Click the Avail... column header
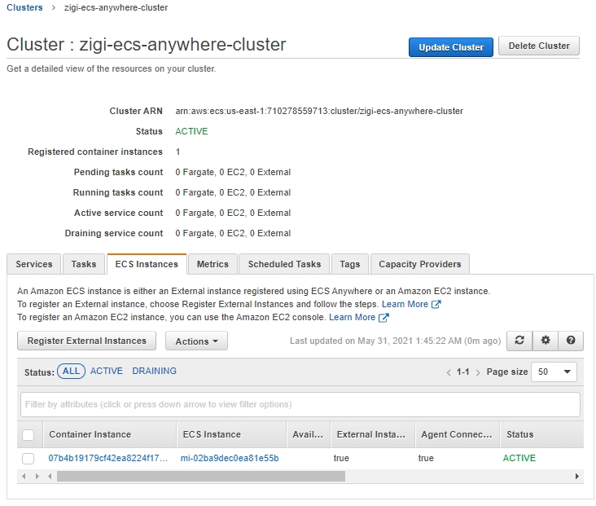Image resolution: width=596 pixels, height=506 pixels. coord(308,434)
